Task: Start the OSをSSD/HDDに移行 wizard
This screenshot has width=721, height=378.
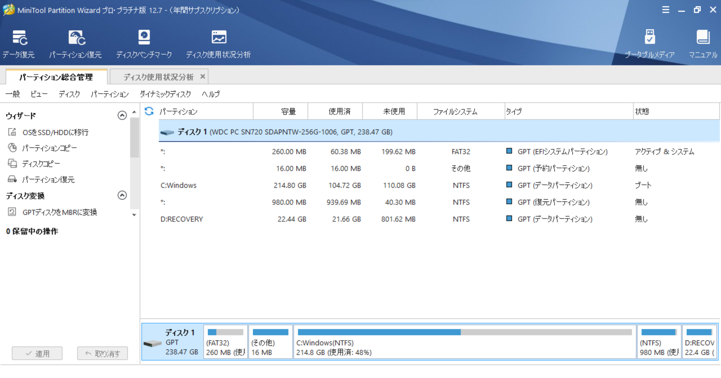Action: tap(55, 132)
